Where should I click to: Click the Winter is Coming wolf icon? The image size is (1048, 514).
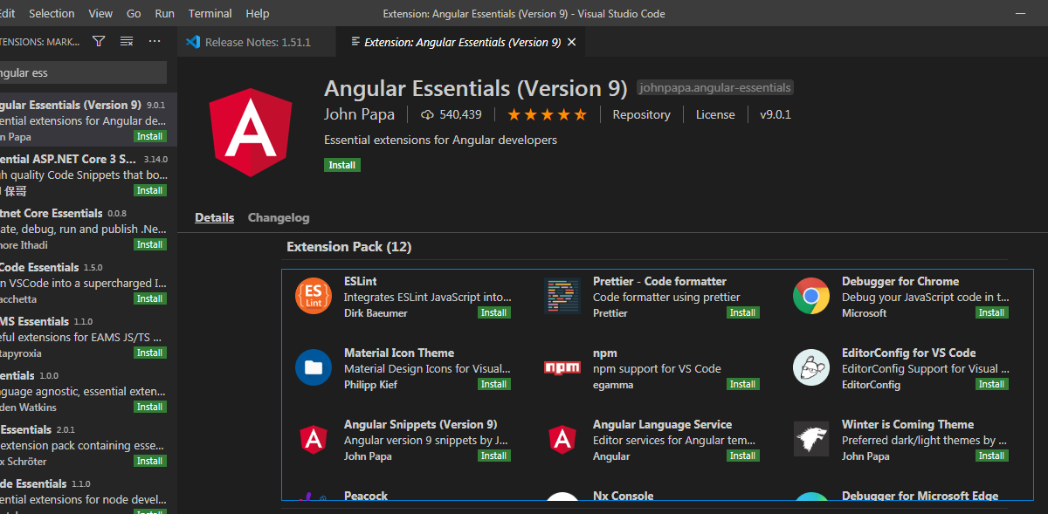tap(810, 439)
